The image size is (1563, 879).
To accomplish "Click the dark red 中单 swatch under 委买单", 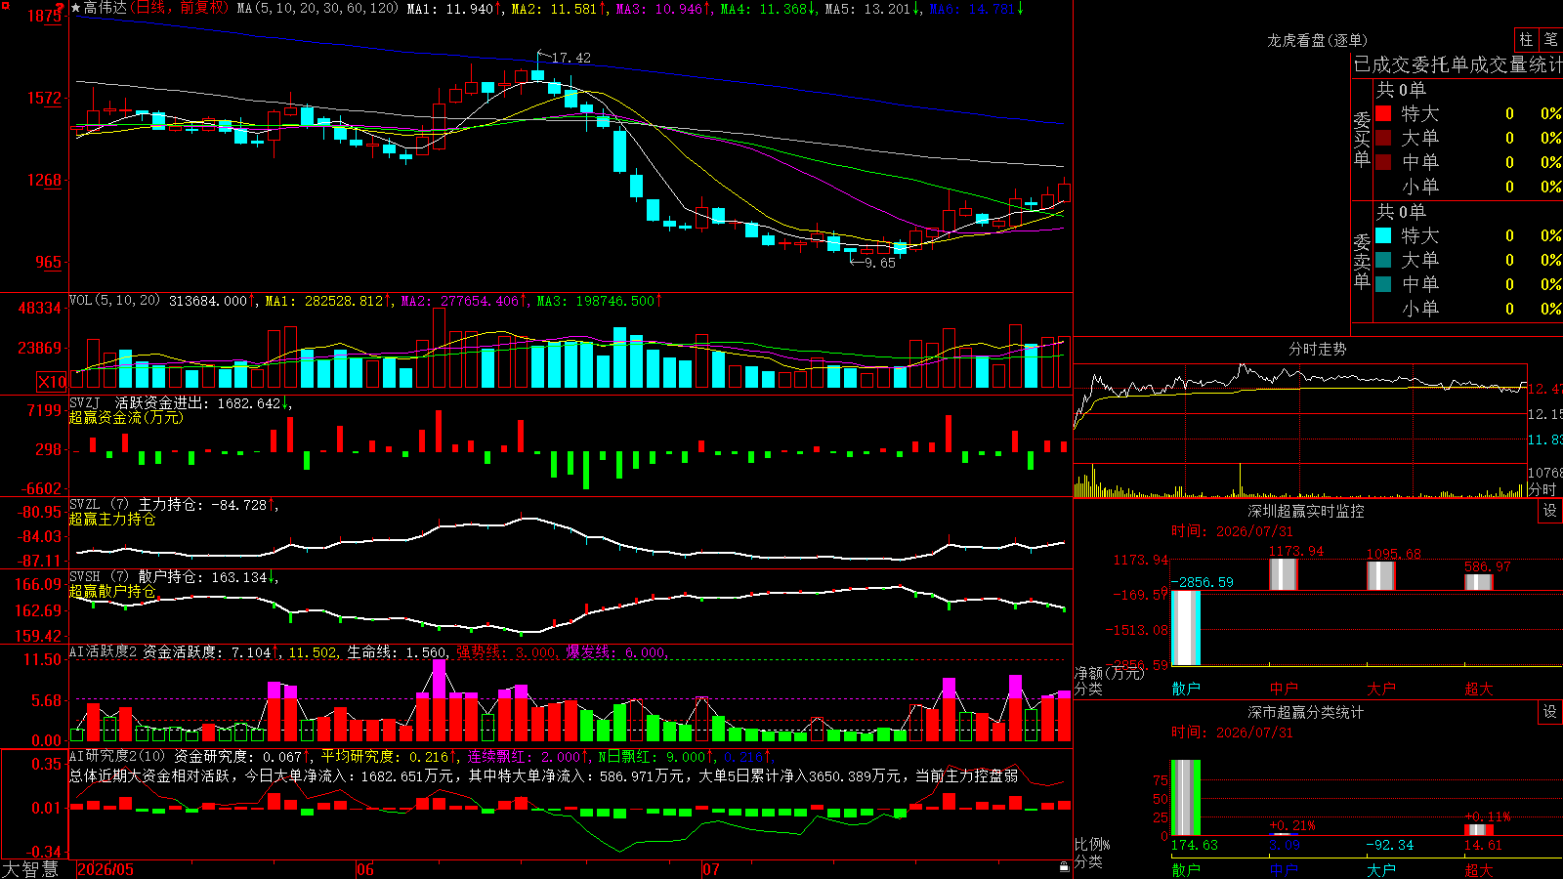I will pyautogui.click(x=1383, y=162).
